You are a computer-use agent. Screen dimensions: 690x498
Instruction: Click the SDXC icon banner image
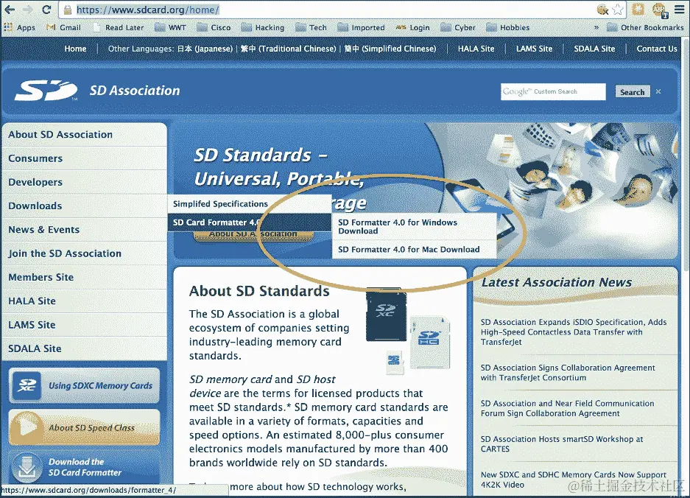[x=27, y=386]
